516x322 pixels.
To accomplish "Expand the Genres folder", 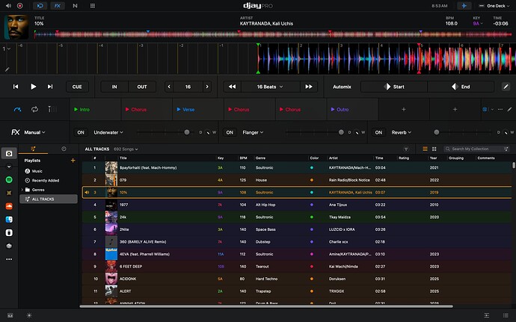I will point(22,190).
